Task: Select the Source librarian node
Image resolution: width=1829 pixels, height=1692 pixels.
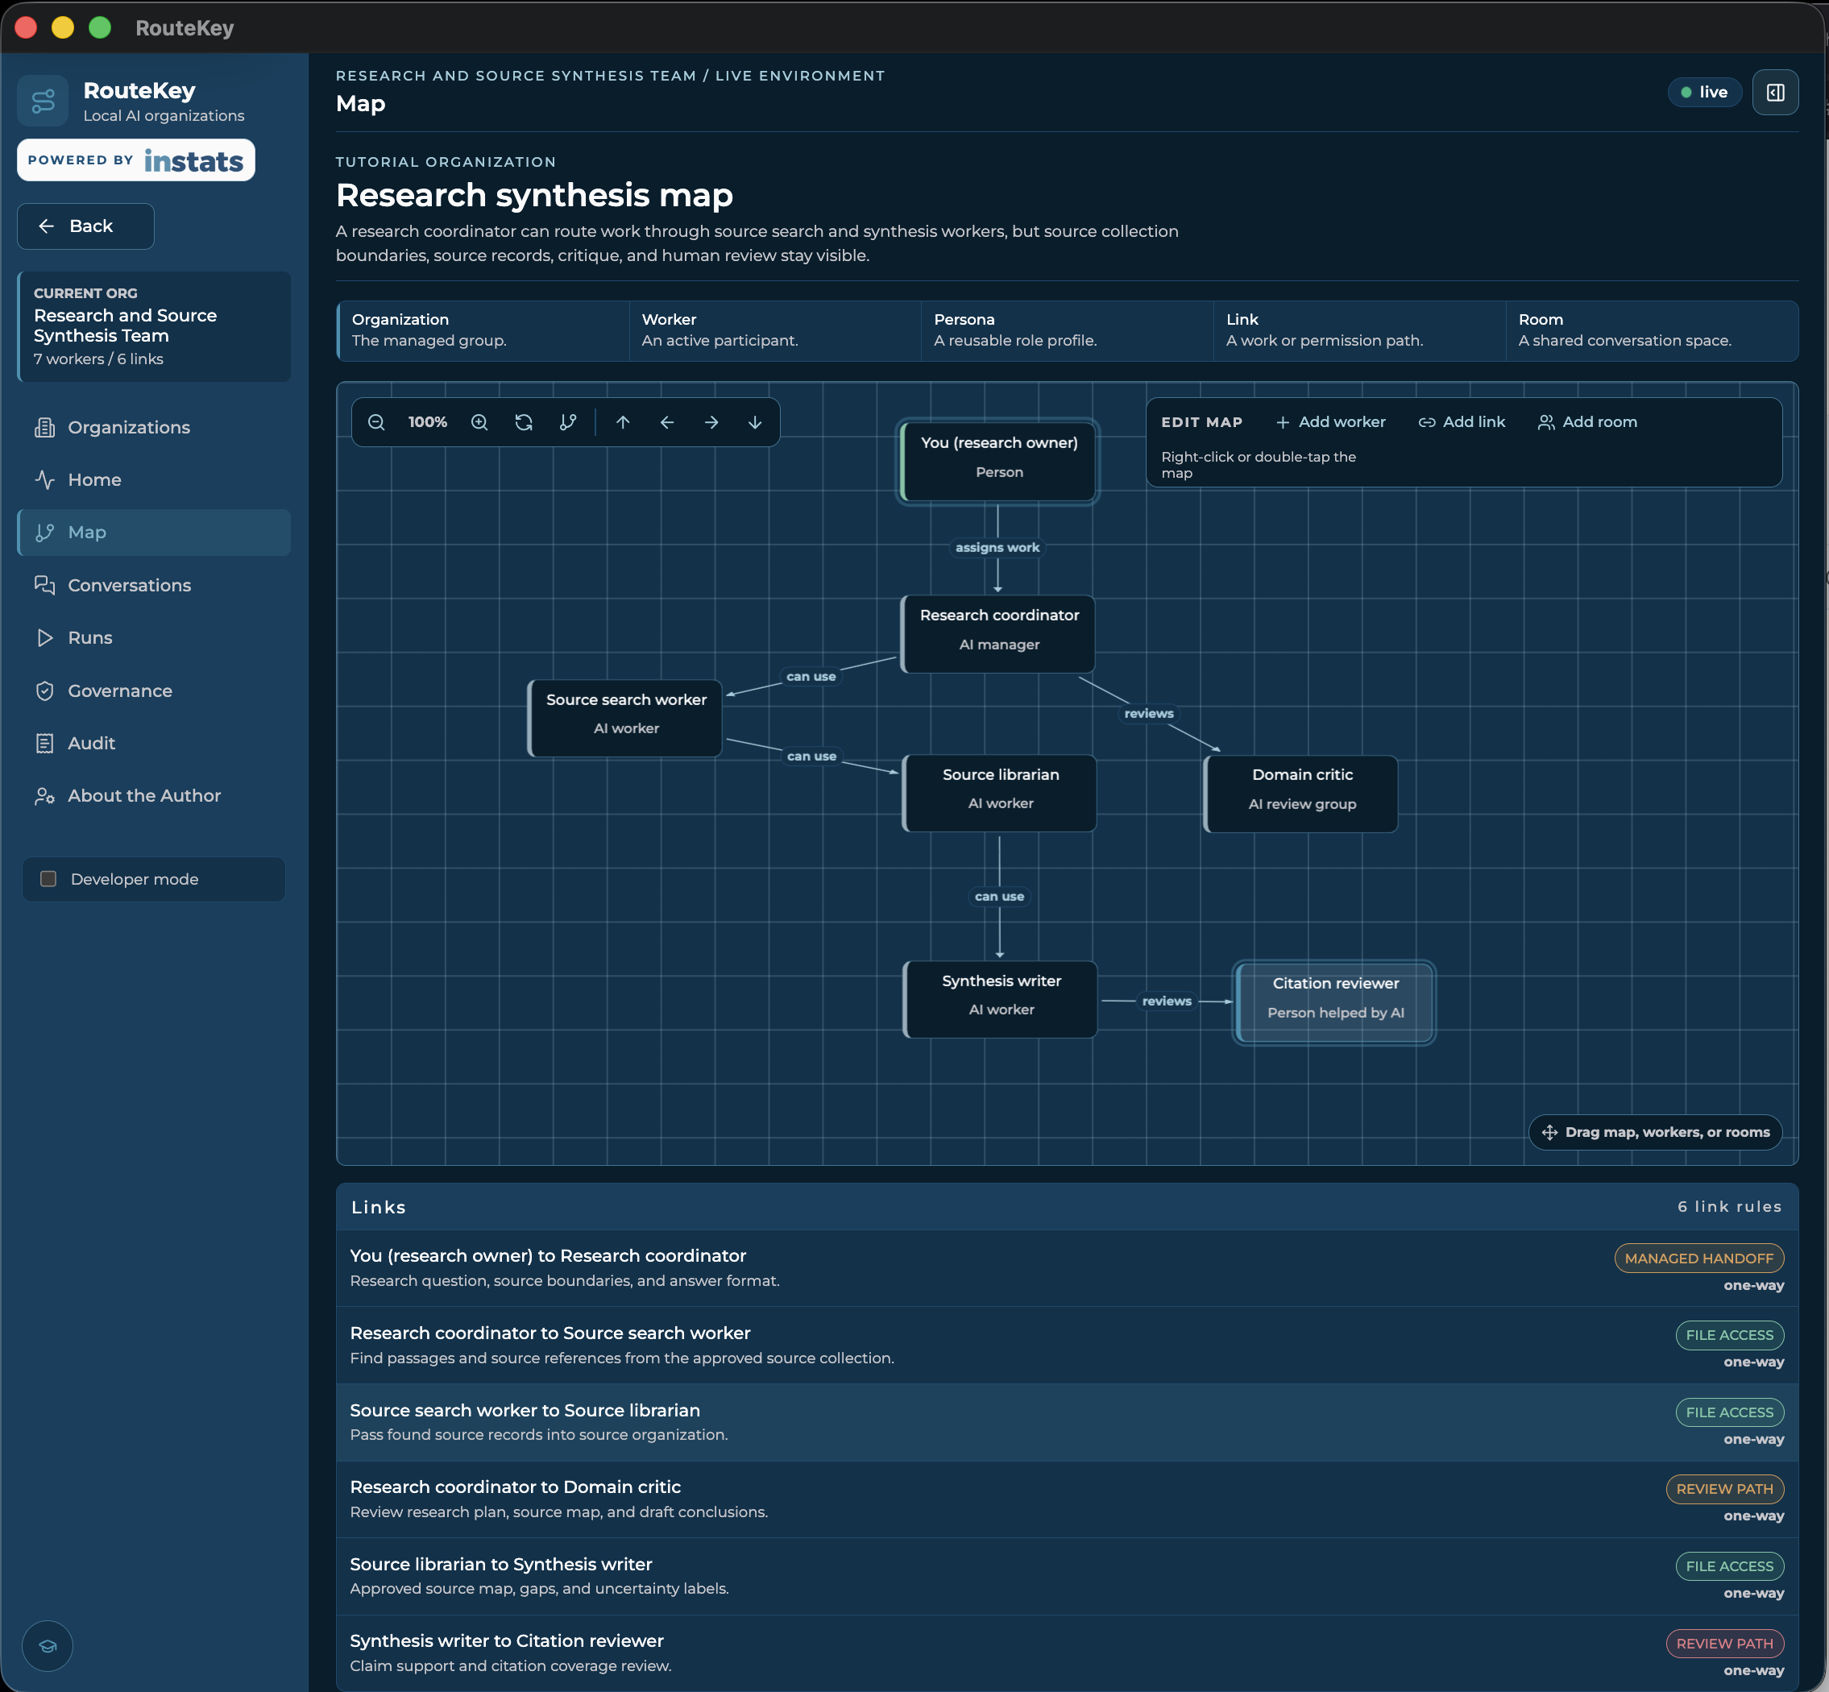Action: click(x=1000, y=793)
